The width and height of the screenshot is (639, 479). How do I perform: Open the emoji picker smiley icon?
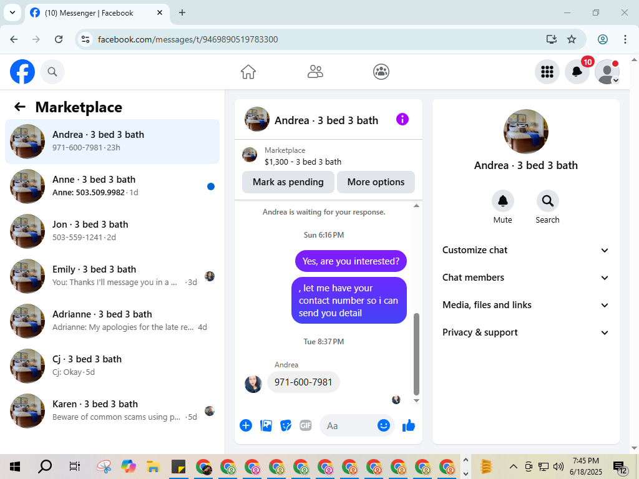(384, 425)
